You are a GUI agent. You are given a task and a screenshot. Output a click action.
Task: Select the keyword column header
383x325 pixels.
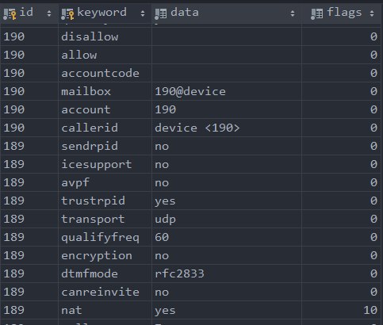pyautogui.click(x=105, y=13)
